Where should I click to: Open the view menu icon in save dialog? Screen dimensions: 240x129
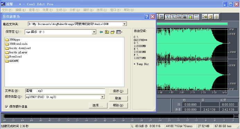(x=119, y=32)
